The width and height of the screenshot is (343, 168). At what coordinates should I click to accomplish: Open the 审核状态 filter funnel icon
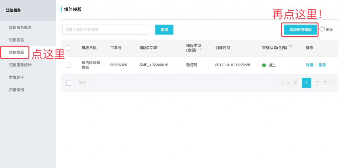pyautogui.click(x=290, y=48)
